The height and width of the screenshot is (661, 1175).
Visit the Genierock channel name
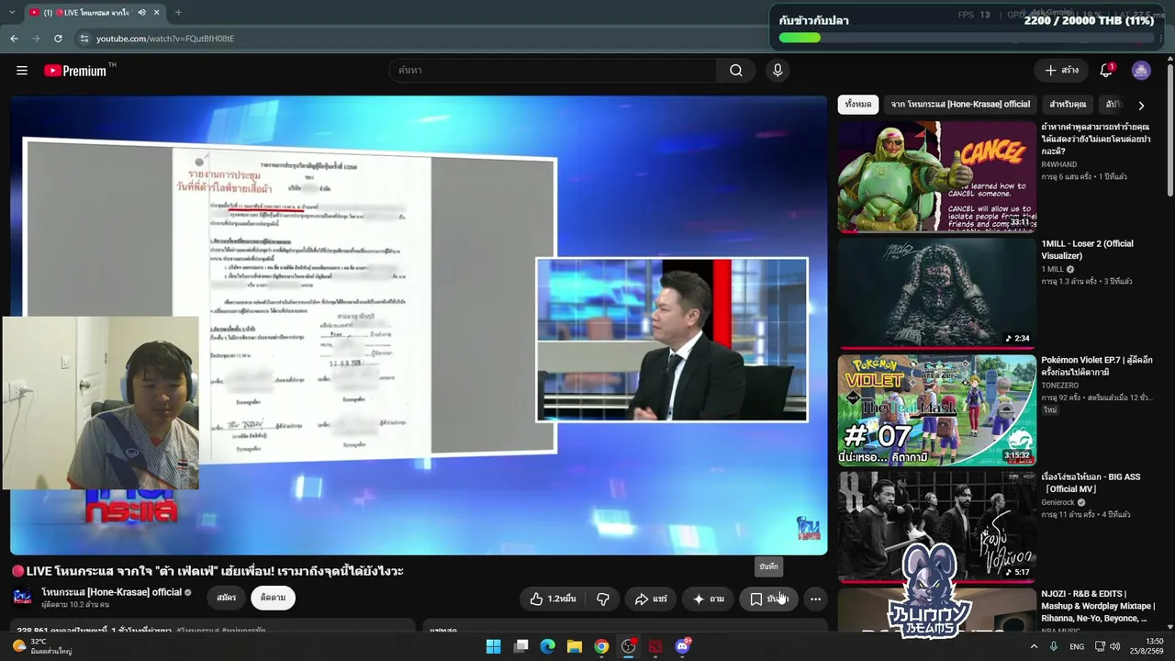(1057, 503)
